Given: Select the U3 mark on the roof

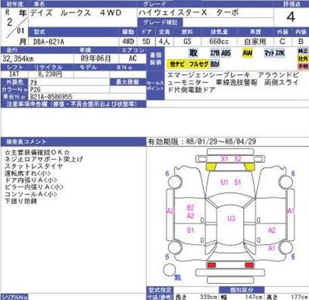Looking at the screenshot, I should [x=231, y=218].
